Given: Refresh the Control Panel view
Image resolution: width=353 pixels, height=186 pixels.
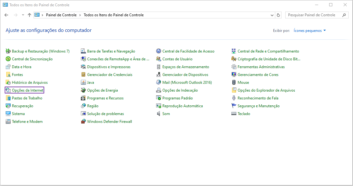Looking at the screenshot, I should (278, 15).
